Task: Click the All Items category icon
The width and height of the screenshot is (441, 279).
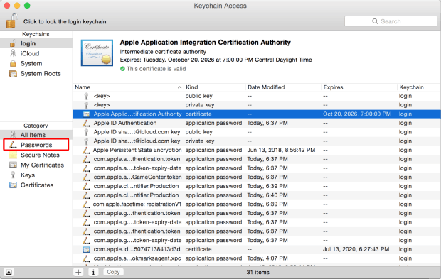Action: tap(13, 135)
